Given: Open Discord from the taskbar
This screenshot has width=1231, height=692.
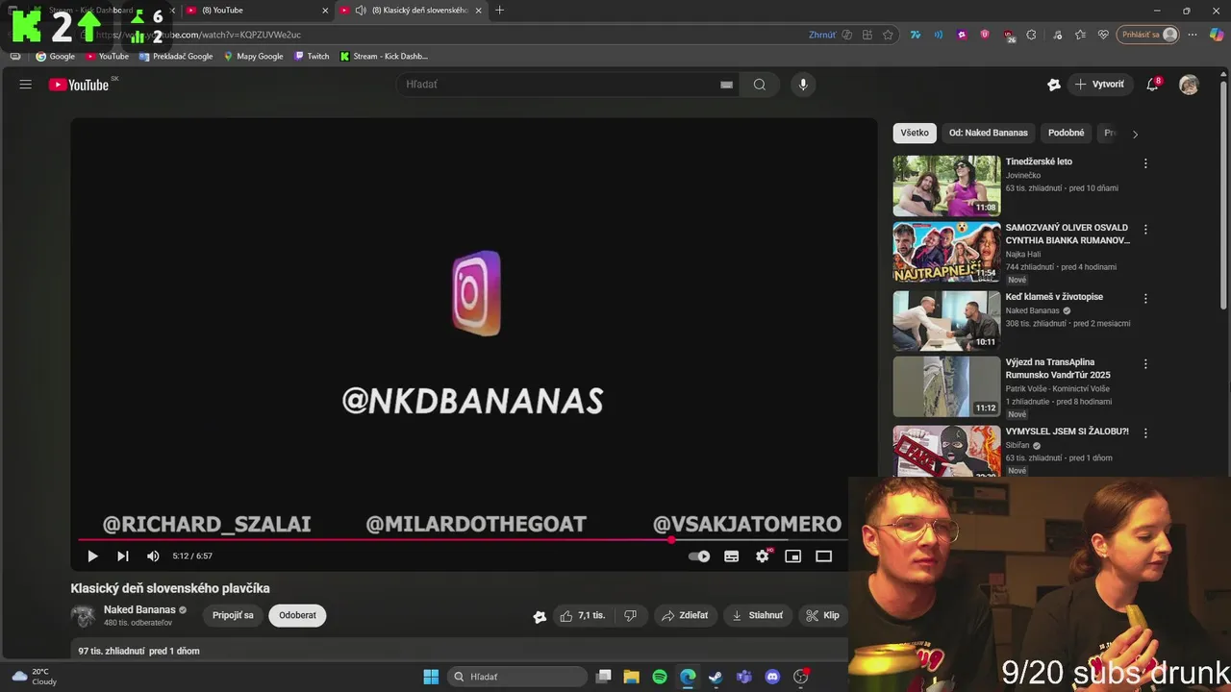Looking at the screenshot, I should tap(772, 677).
